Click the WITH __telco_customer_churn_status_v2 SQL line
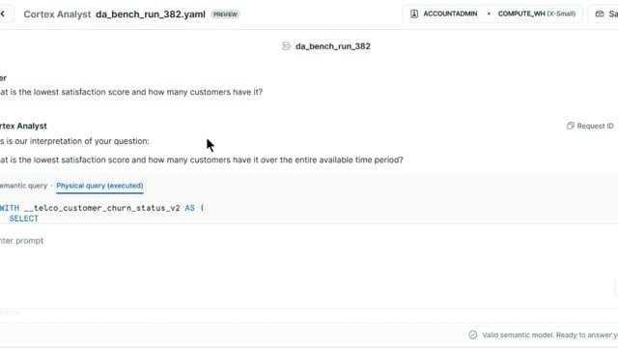 [x=102, y=208]
